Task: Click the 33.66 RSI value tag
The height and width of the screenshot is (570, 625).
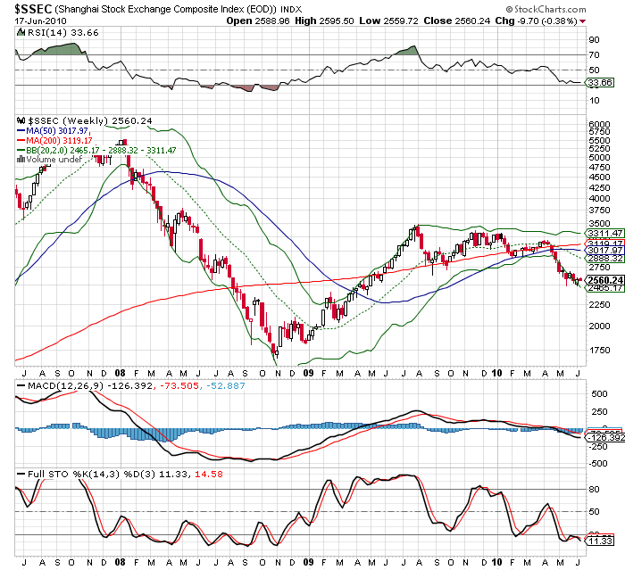Action: click(600, 82)
